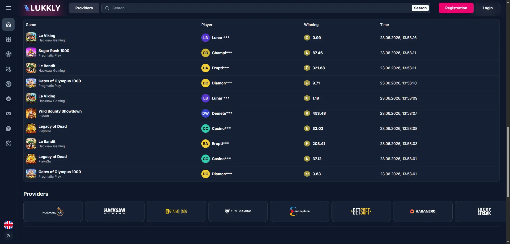Click the Champi CD player avatar
Screen dimensions: 510x244
(206, 53)
